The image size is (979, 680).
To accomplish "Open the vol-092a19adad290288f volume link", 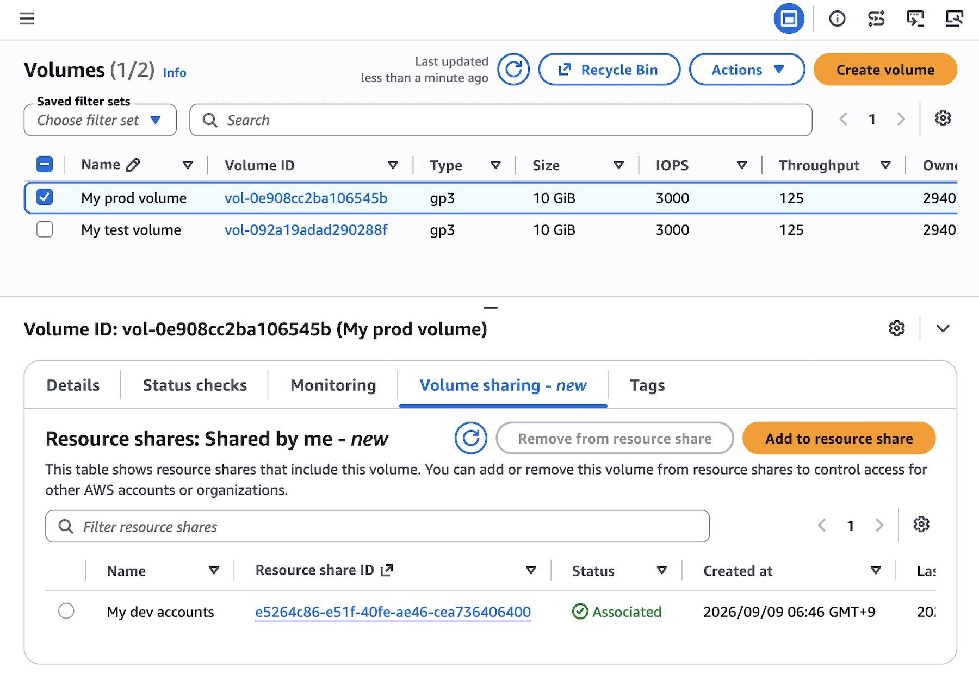I will click(x=306, y=230).
